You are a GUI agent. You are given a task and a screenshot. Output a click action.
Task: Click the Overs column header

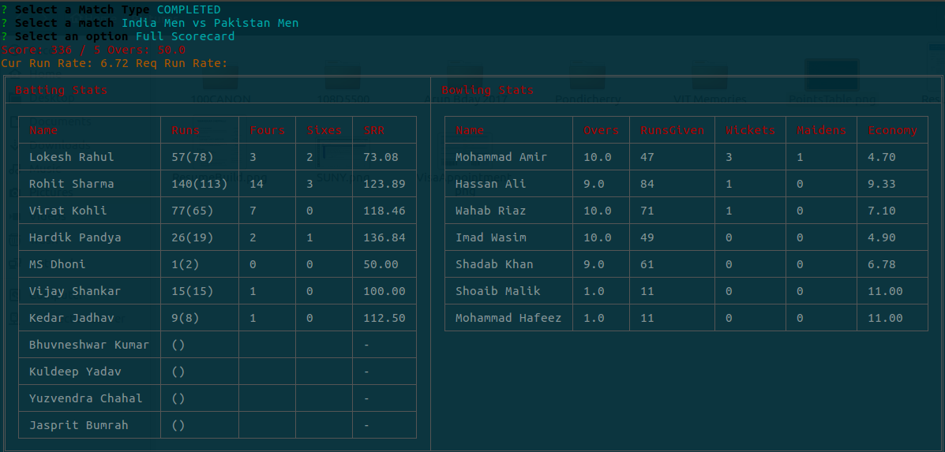click(602, 130)
